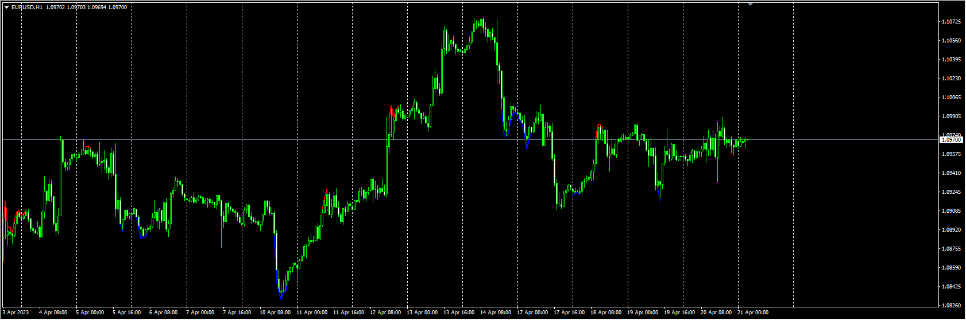Click the 1.09410 price scale value

(952, 173)
